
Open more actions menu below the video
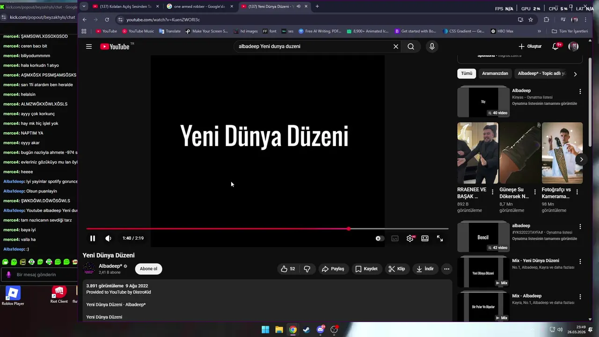[x=446, y=269]
